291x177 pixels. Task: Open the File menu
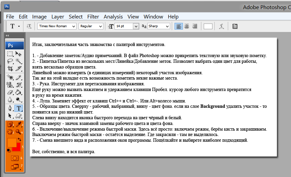[x=10, y=17]
